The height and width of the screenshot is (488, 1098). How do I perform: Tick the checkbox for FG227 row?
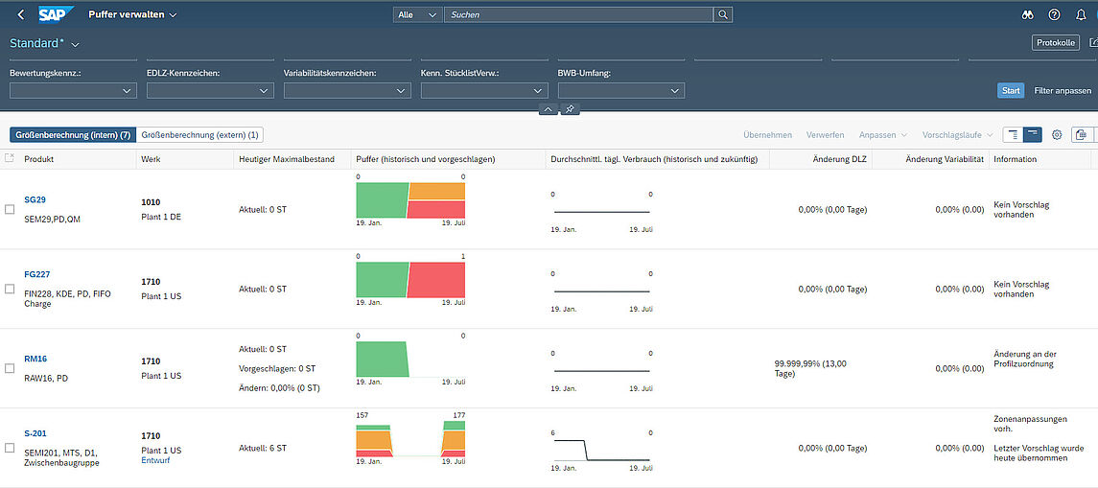11,289
